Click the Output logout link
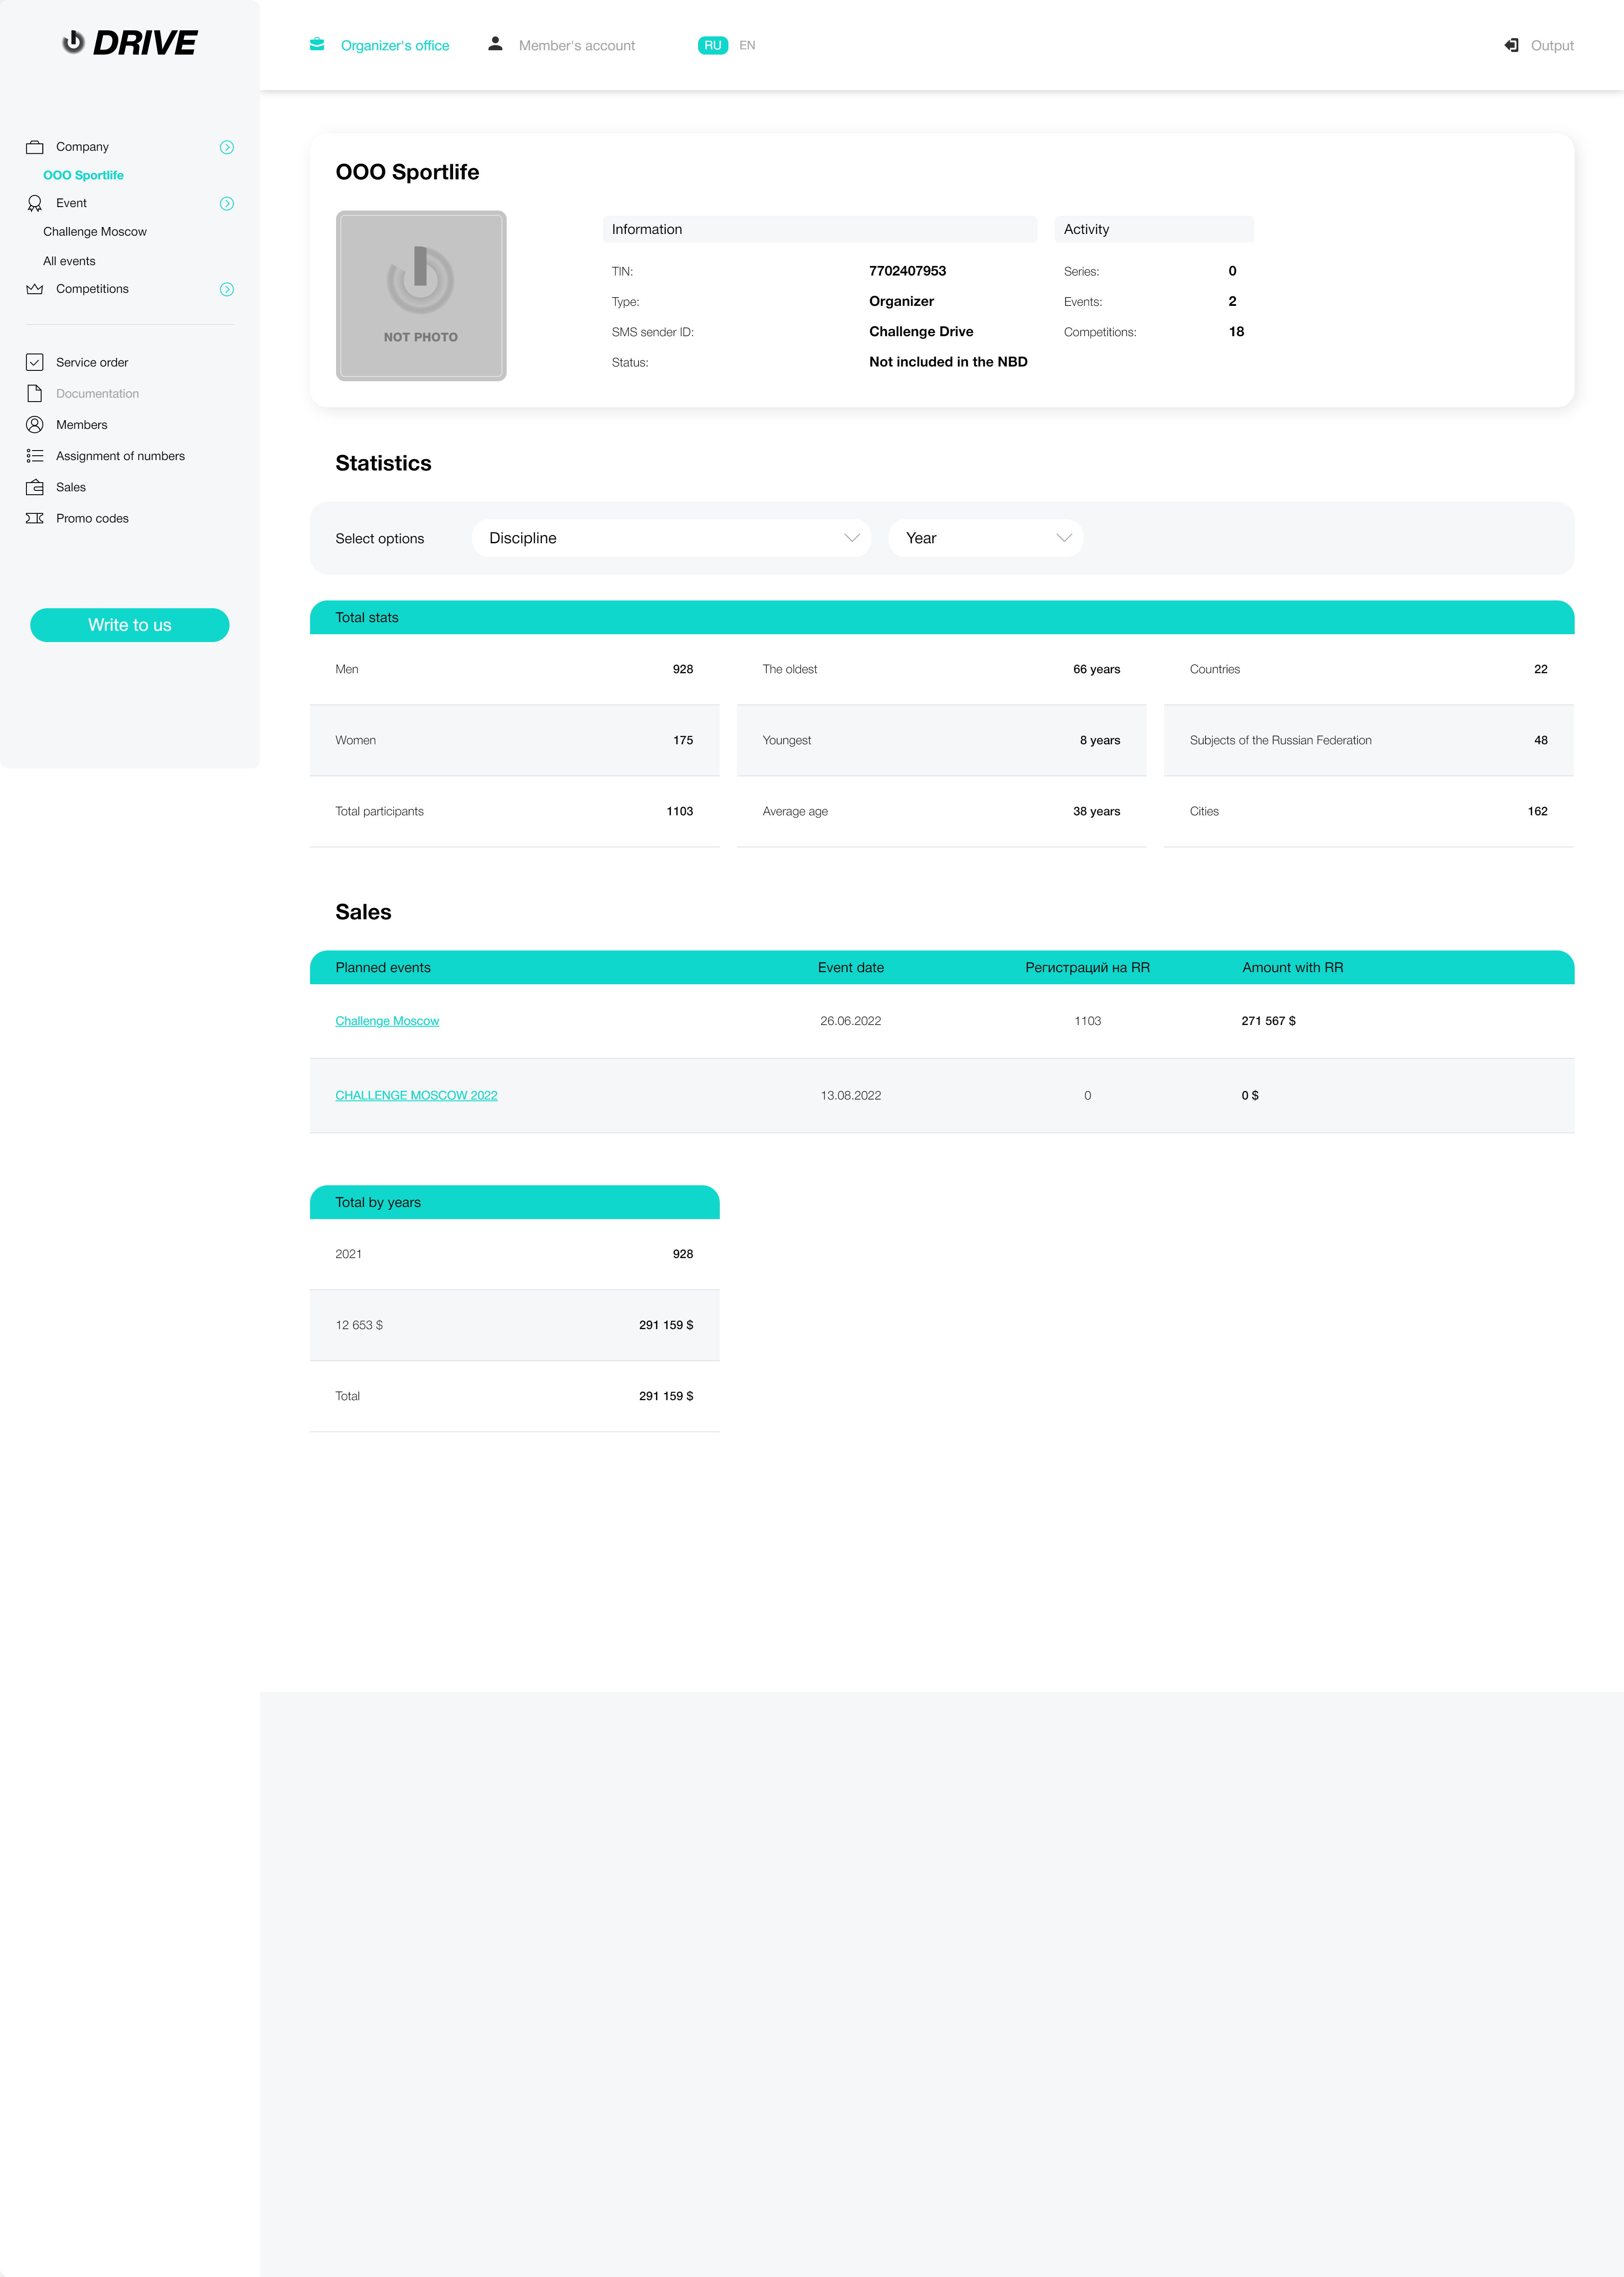This screenshot has height=2277, width=1624. tap(1552, 45)
